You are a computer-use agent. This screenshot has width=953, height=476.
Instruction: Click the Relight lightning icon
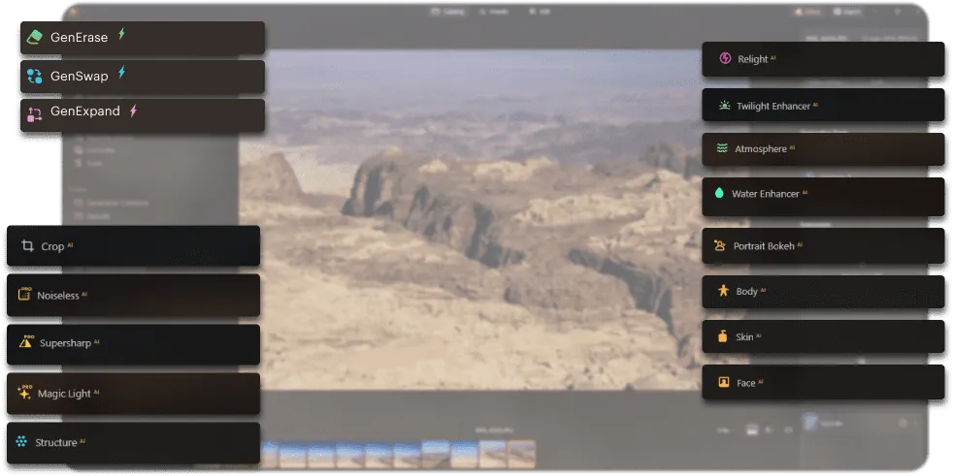(x=725, y=59)
